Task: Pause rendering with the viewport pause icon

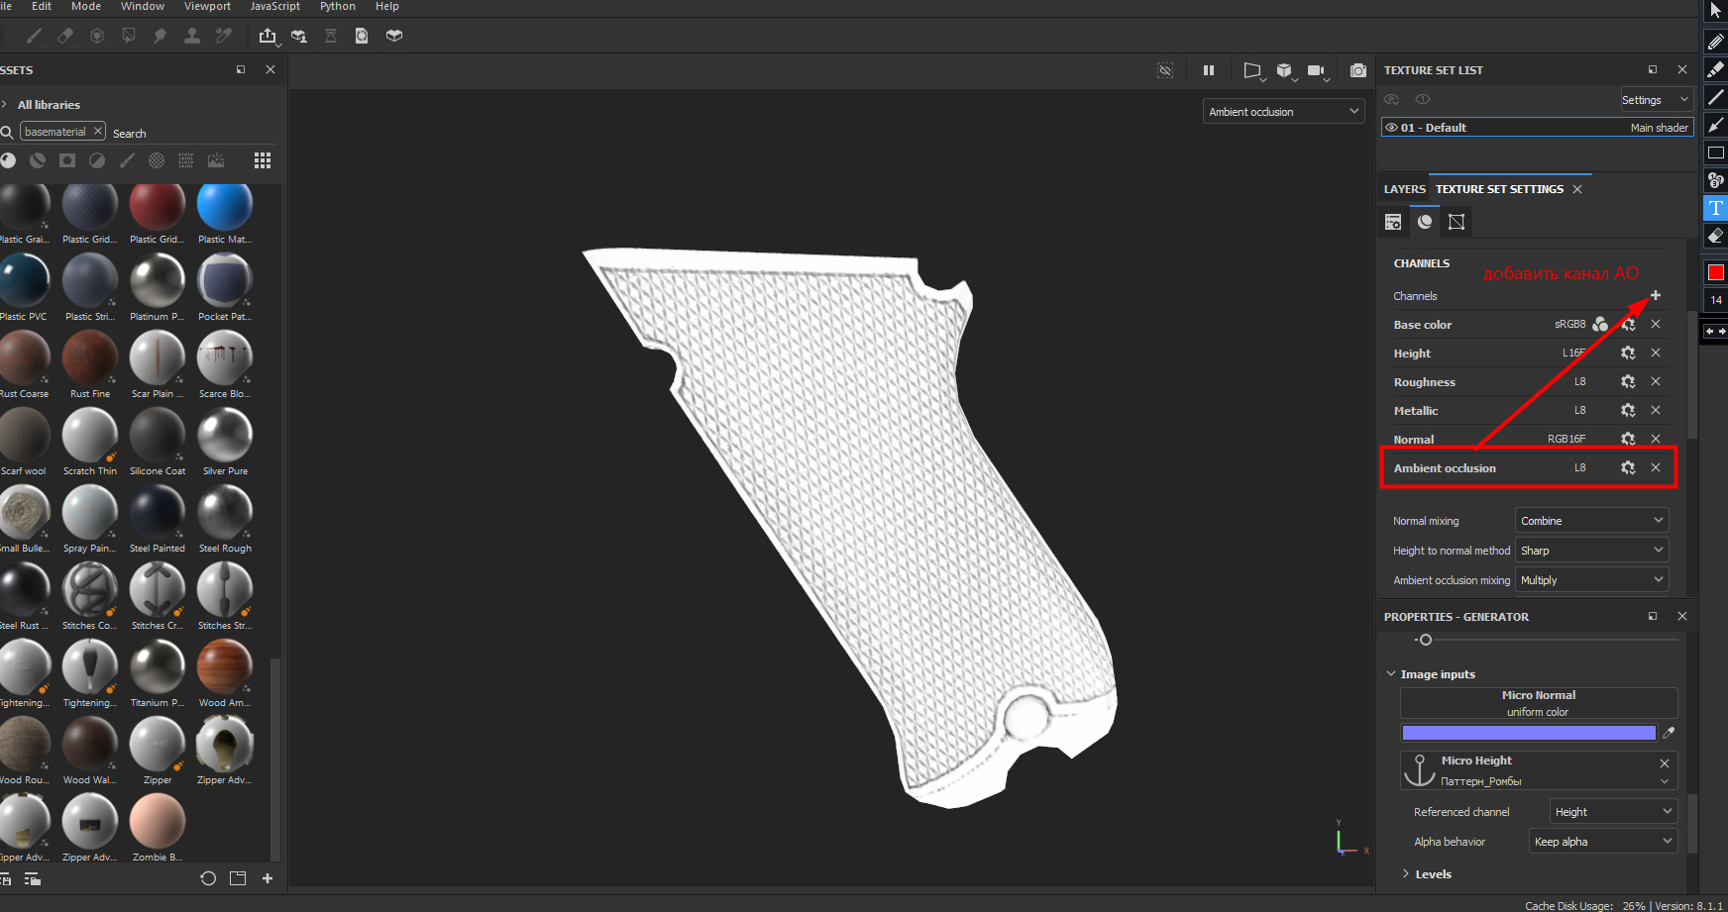Action: 1209,70
